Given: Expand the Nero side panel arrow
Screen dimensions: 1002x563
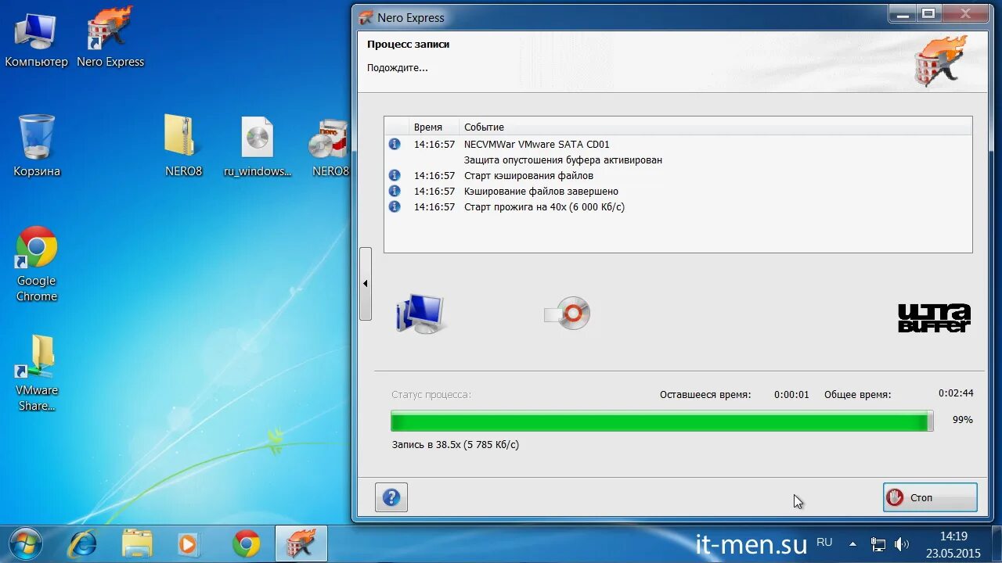Looking at the screenshot, I should (x=366, y=284).
